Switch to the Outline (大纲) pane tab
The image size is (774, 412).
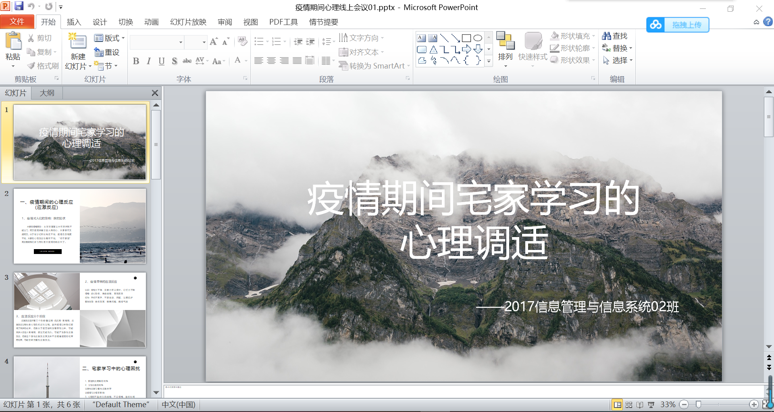[47, 93]
